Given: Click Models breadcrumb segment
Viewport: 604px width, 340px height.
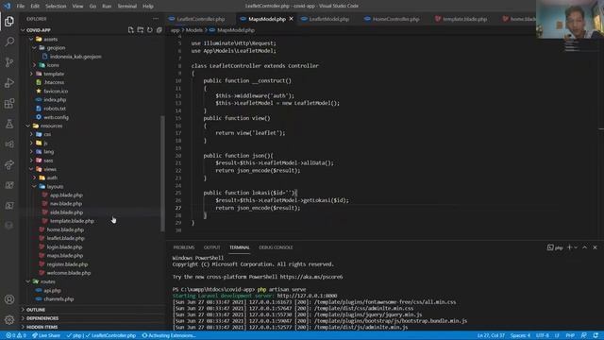Looking at the screenshot, I should coord(194,30).
